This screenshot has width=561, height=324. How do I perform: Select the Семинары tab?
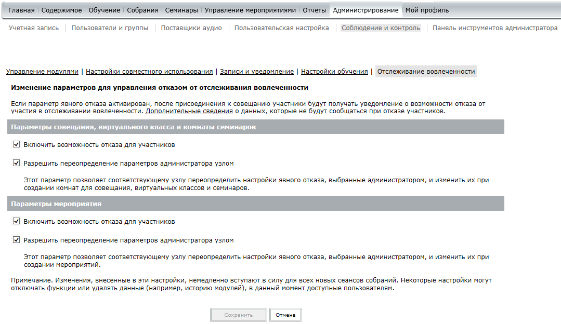[181, 10]
